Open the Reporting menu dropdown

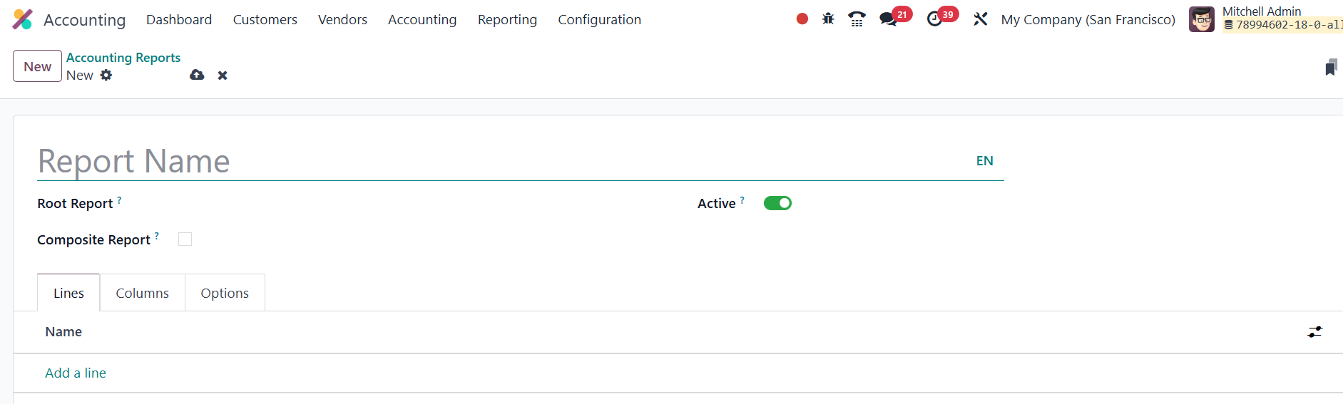pos(507,20)
